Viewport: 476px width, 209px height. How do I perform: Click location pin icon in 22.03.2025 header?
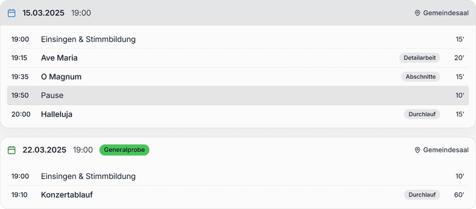click(x=418, y=150)
